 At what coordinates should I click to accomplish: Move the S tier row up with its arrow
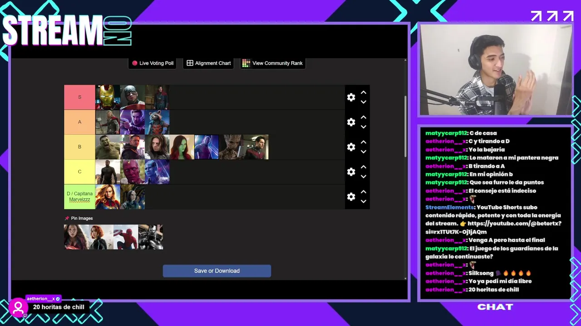click(x=364, y=92)
